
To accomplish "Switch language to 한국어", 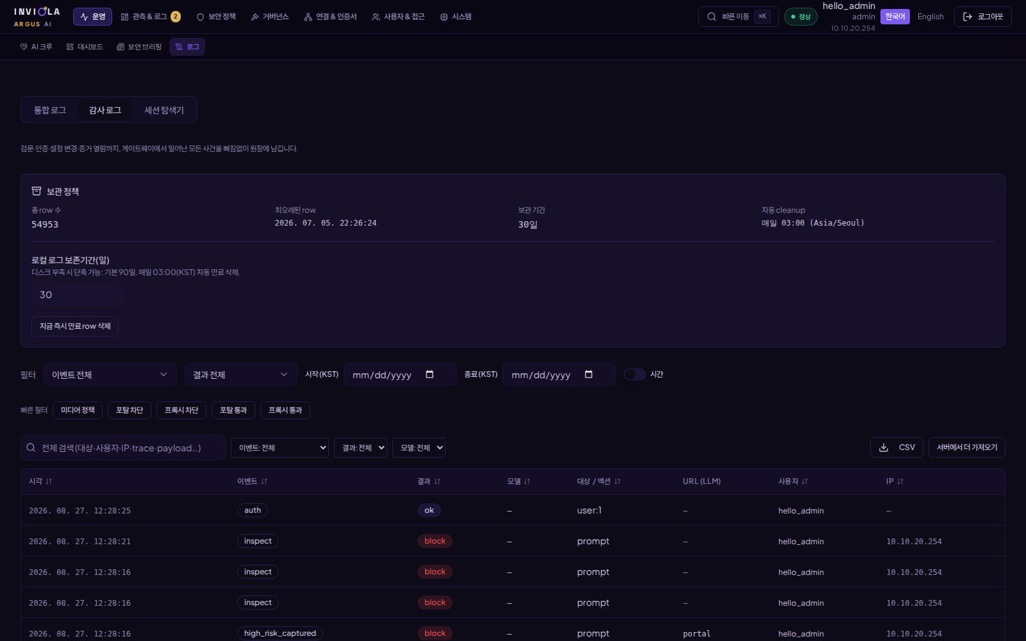I will 895,17.
